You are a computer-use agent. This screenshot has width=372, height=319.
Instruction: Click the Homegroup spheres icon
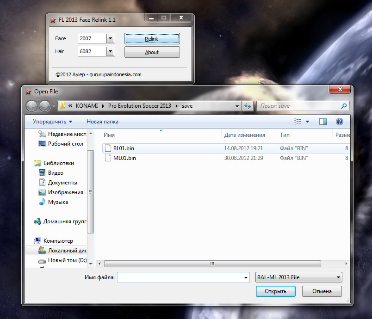tap(37, 221)
